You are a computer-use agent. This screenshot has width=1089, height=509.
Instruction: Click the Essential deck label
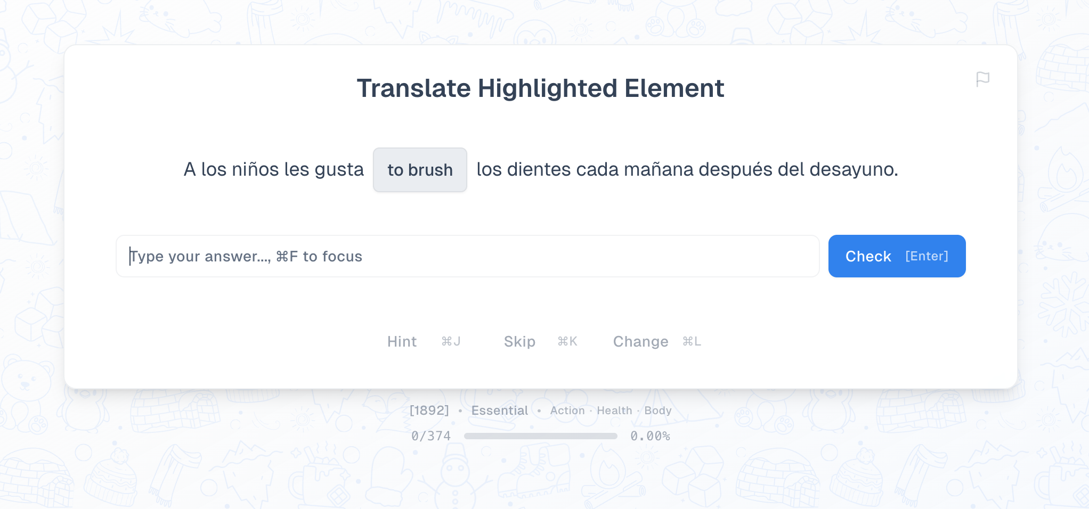click(x=499, y=410)
